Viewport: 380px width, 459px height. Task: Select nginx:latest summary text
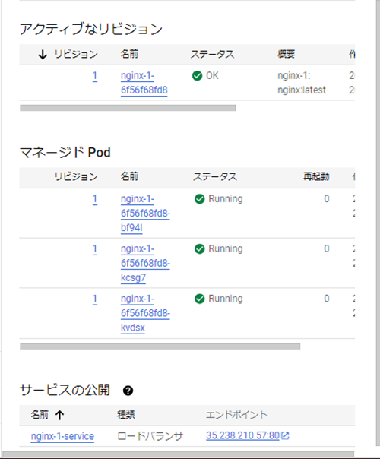pyautogui.click(x=302, y=90)
